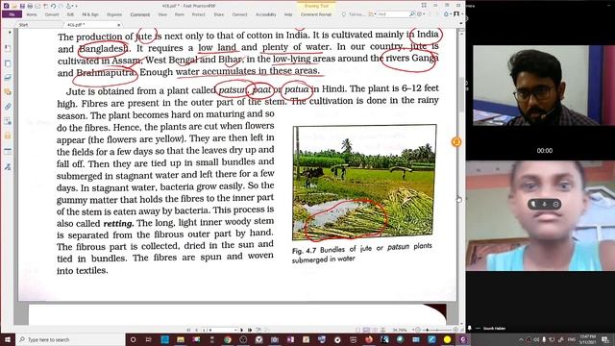Click the Foxit PhantomPDF taskbar icon

tap(463, 339)
